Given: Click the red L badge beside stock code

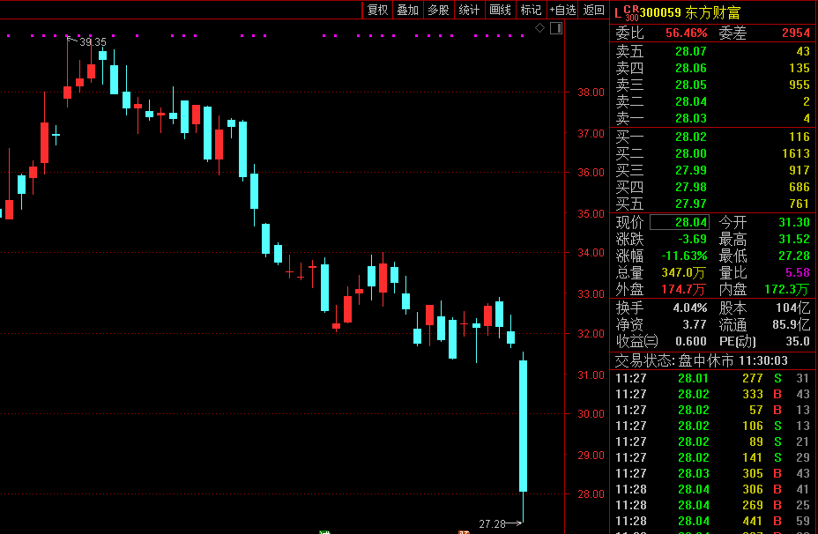Looking at the screenshot, I should [x=616, y=12].
